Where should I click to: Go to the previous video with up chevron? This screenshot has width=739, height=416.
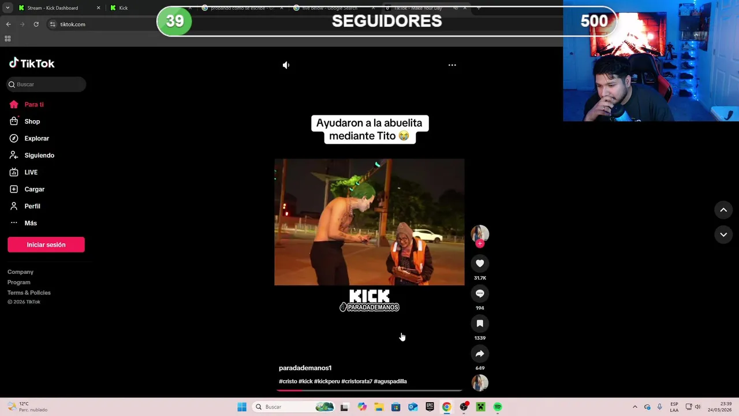pyautogui.click(x=723, y=210)
